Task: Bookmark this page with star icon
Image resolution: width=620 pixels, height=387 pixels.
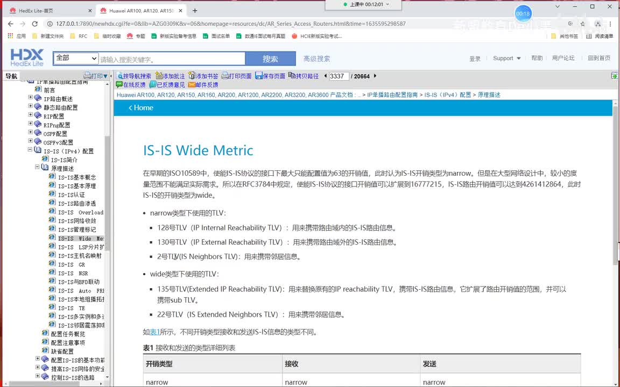Action: pyautogui.click(x=582, y=24)
